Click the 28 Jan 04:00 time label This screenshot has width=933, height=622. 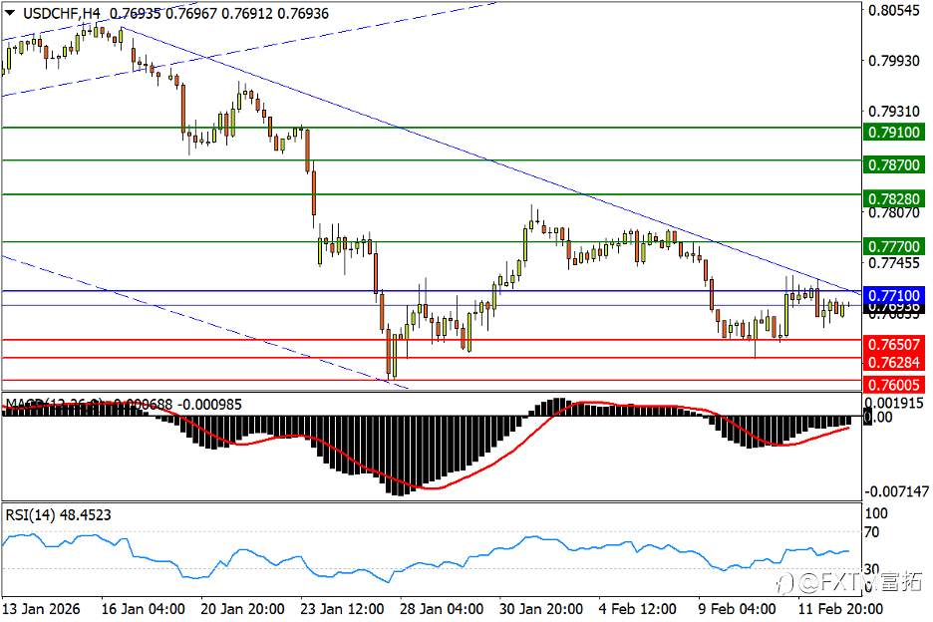coord(442,609)
